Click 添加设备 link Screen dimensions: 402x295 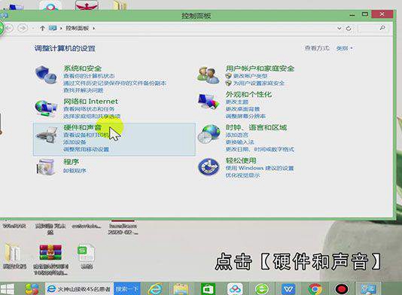point(75,142)
